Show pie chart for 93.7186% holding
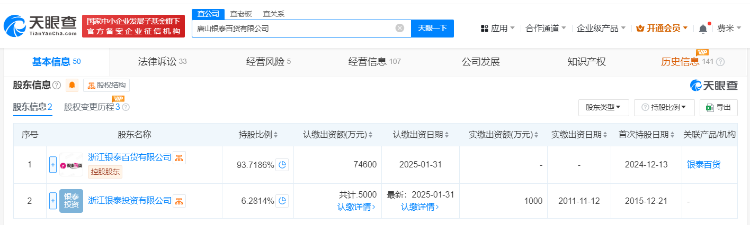This screenshot has width=750, height=225. click(282, 165)
